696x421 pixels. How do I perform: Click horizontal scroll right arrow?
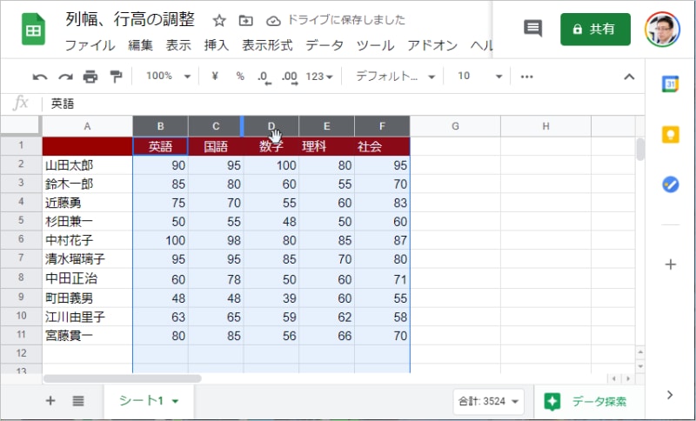pos(628,378)
